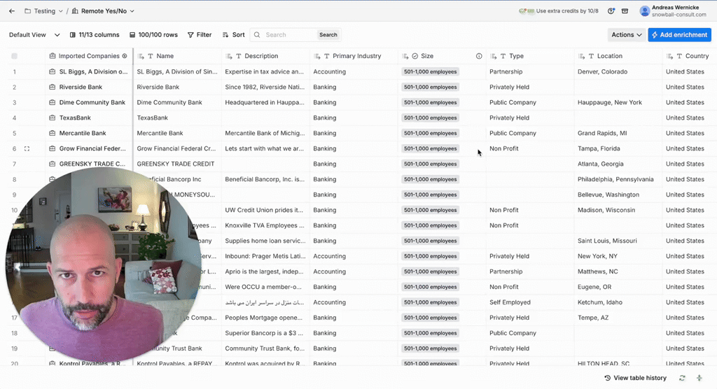Screen dimensions: 717x389
Task: Open the Sort menu
Action: 234,35
